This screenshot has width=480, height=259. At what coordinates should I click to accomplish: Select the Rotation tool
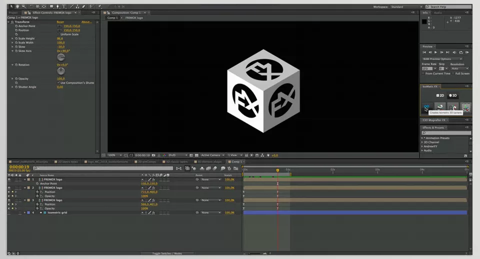coord(31,6)
